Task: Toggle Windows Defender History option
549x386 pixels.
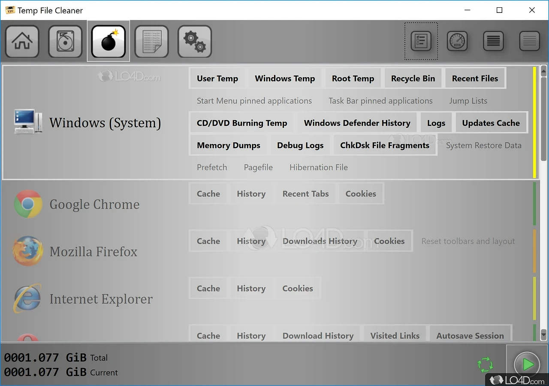Action: [357, 123]
